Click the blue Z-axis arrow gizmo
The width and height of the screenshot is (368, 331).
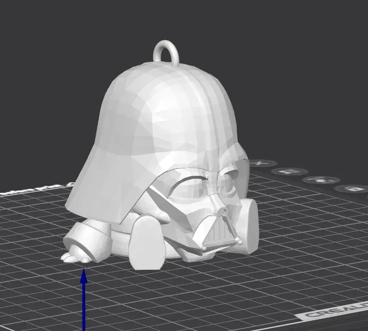tap(84, 295)
